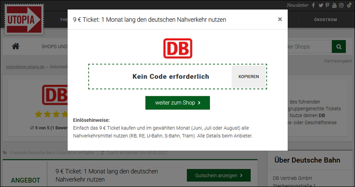Open the Newsletter link

click(x=297, y=5)
